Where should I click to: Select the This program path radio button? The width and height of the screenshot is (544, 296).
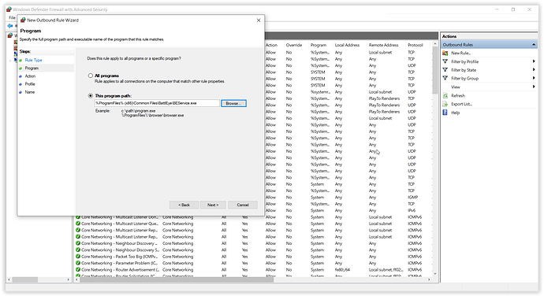coord(91,96)
